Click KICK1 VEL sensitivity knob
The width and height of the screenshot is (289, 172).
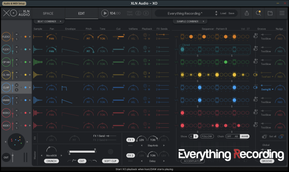point(133,126)
